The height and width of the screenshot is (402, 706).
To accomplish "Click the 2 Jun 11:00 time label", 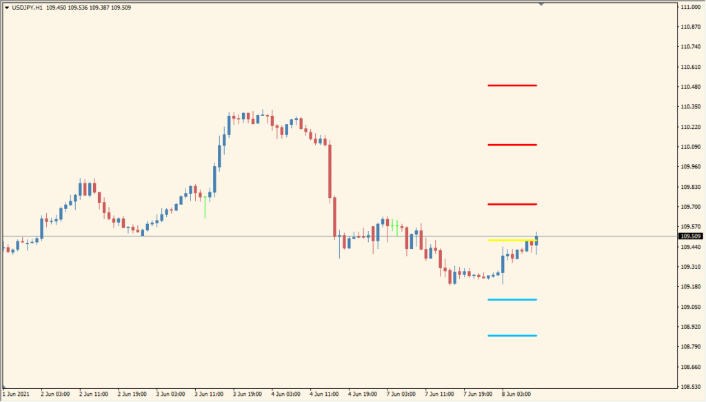I will click(94, 394).
